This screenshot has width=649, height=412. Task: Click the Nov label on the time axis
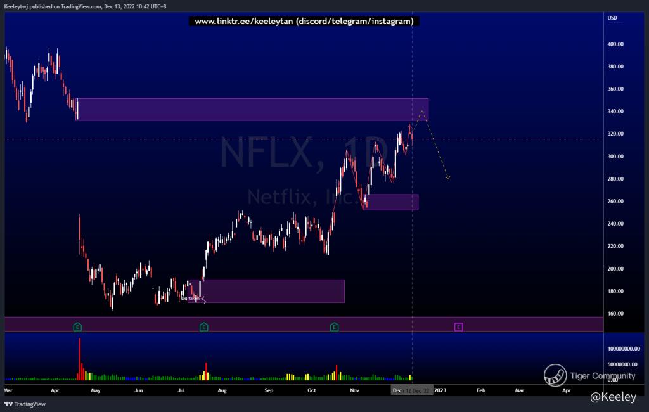355,390
